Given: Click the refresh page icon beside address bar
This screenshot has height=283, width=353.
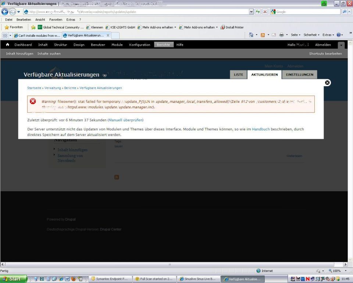Looking at the screenshot, I should tap(258, 12).
